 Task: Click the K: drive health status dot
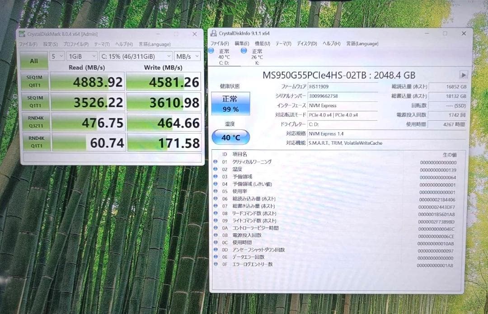[243, 51]
